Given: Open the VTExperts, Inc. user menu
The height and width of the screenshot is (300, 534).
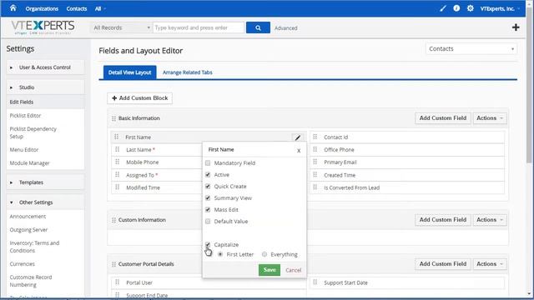Looking at the screenshot, I should coord(500,8).
